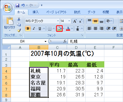Click the Orientation text rotation icon
Image resolution: width=123 pixels, height=102 pixels.
click(x=108, y=21)
